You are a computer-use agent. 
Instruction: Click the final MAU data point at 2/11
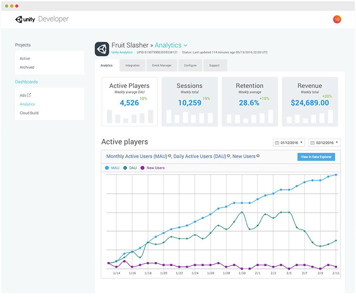coord(336,174)
